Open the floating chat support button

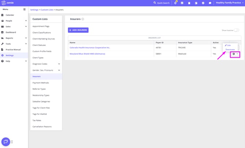point(5,142)
